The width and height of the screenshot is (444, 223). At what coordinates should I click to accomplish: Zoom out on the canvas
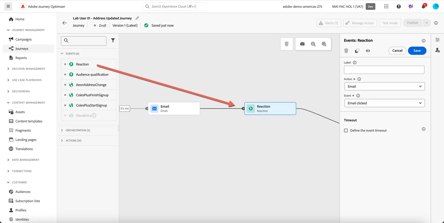(313, 44)
